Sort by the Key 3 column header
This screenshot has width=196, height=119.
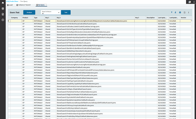[140, 18]
